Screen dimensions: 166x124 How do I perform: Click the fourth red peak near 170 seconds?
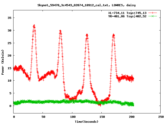tap(114, 35)
